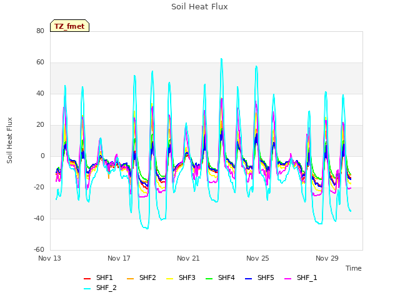The height and width of the screenshot is (300, 400).
Task: Click the 20 y-axis tick label
Action: pyautogui.click(x=40, y=125)
